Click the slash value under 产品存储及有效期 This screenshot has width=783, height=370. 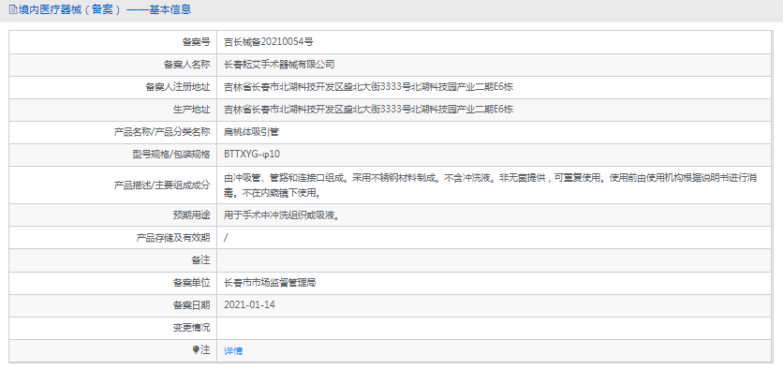click(227, 238)
